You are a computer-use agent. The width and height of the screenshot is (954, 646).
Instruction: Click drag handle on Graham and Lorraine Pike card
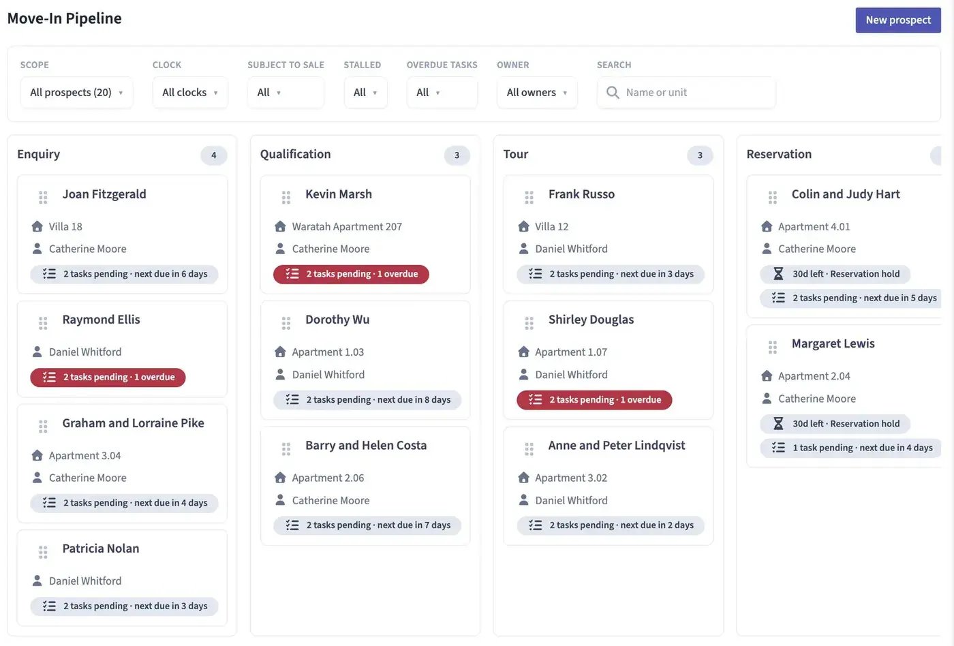pyautogui.click(x=43, y=427)
